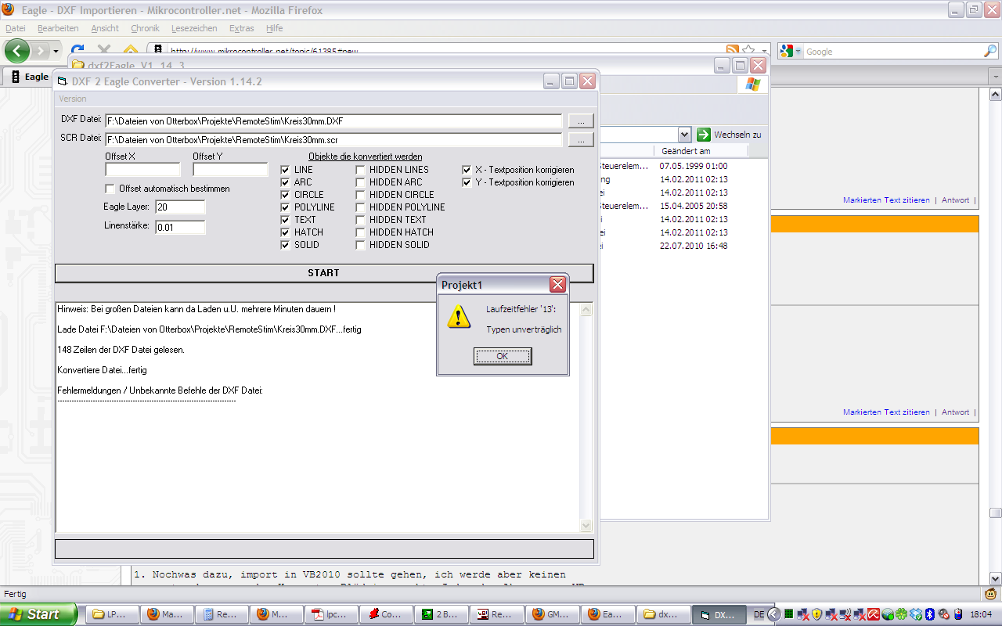Open the back-history dropdown arrow in Firefox
1002x626 pixels.
tap(56, 52)
